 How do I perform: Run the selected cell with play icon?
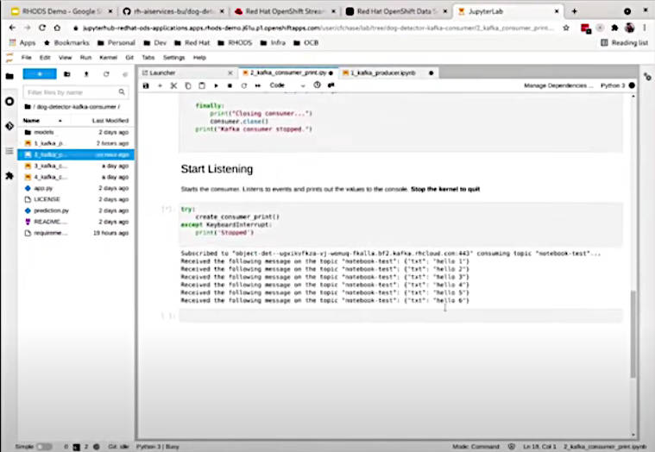click(x=216, y=85)
